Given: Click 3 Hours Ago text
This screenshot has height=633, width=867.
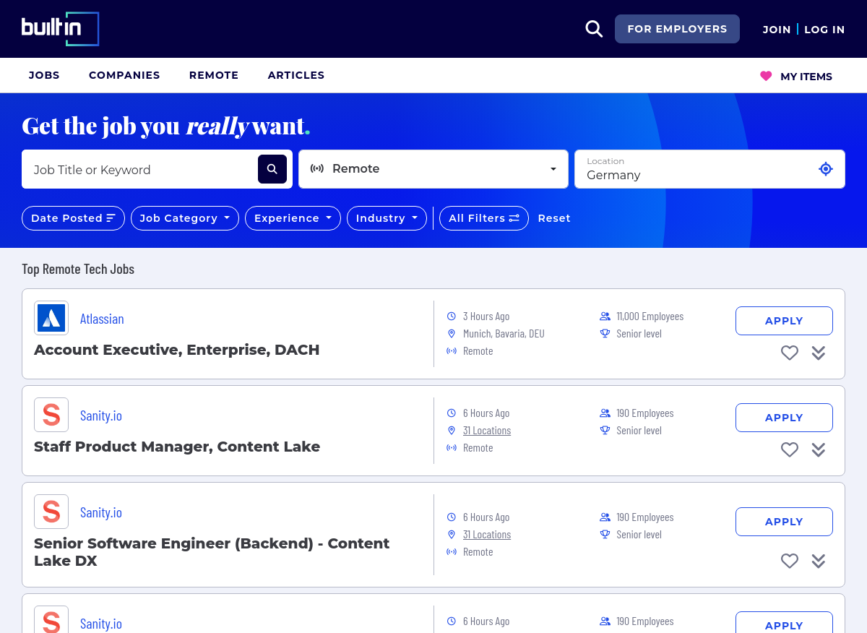Looking at the screenshot, I should coord(486,316).
